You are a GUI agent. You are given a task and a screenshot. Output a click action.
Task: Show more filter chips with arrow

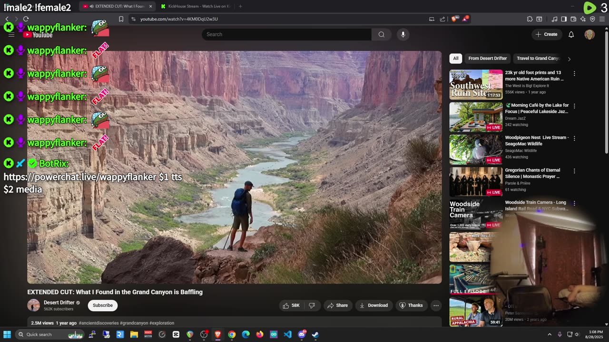(569, 59)
